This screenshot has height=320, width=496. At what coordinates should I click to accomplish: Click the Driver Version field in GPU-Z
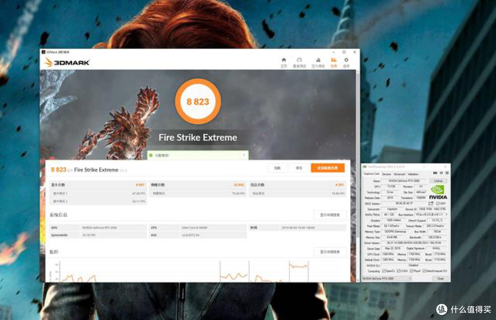414,243
